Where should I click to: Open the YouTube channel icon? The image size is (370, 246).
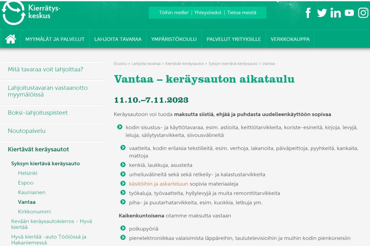349,13
